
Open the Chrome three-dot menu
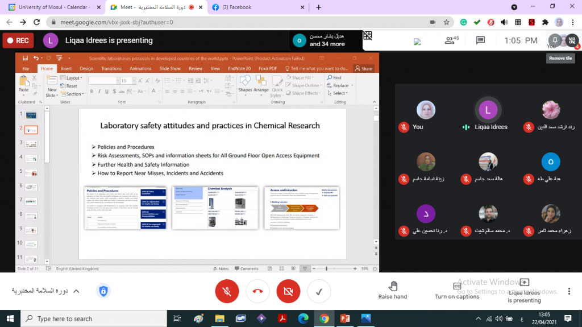(572, 22)
